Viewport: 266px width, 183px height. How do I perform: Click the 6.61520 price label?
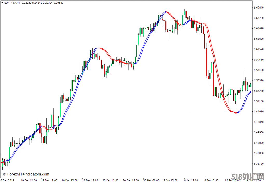[259, 49]
